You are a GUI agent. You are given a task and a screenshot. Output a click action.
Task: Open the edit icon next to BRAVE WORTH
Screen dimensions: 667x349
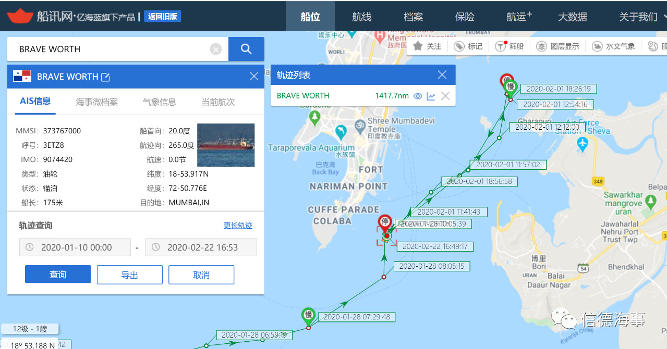pyautogui.click(x=105, y=77)
